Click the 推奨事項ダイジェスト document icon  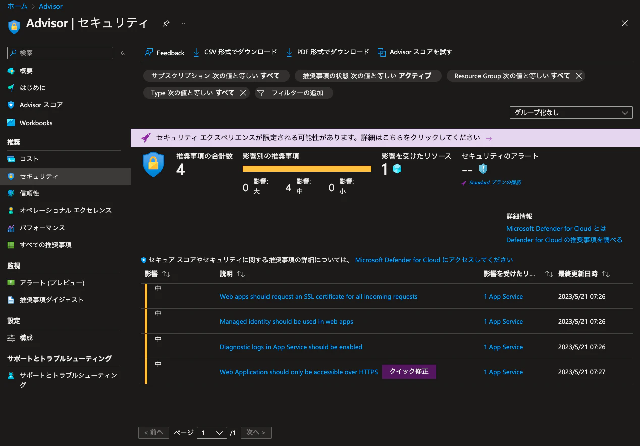tap(11, 300)
